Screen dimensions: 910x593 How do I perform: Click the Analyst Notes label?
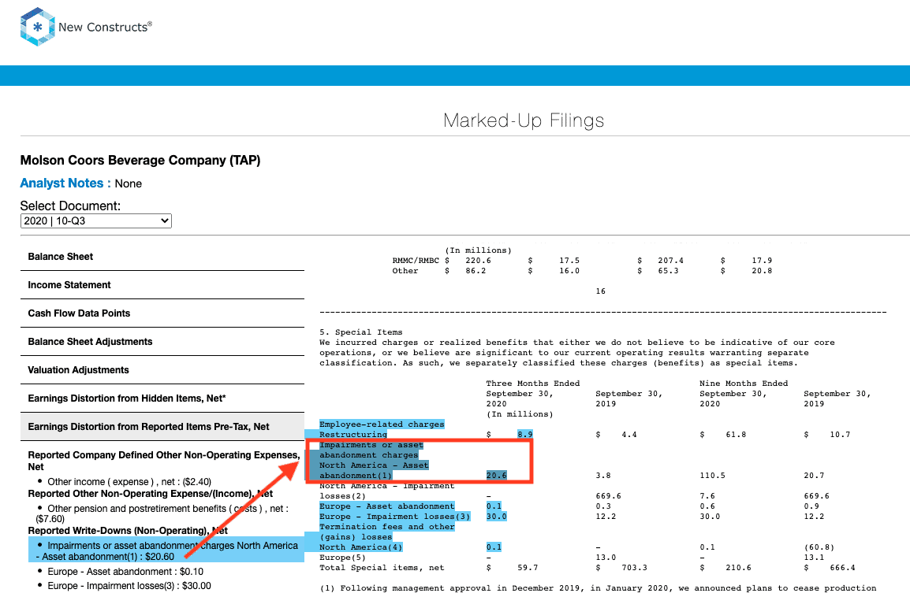(65, 183)
